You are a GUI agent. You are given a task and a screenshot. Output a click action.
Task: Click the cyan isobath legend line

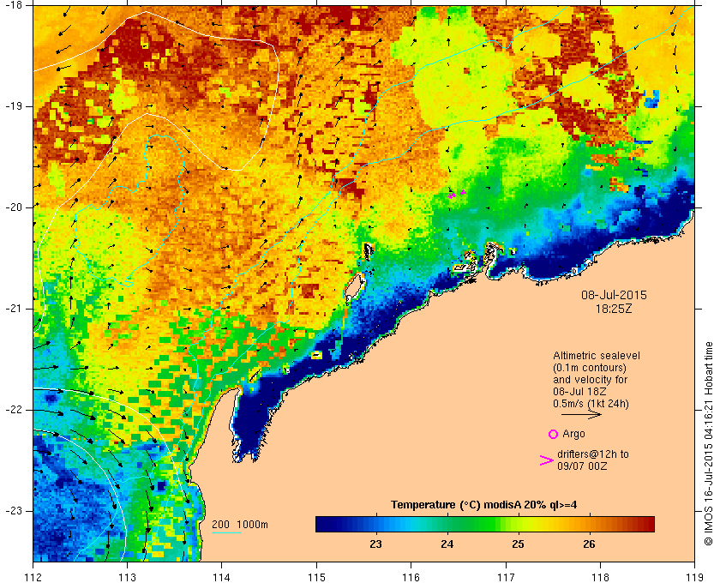(226, 533)
